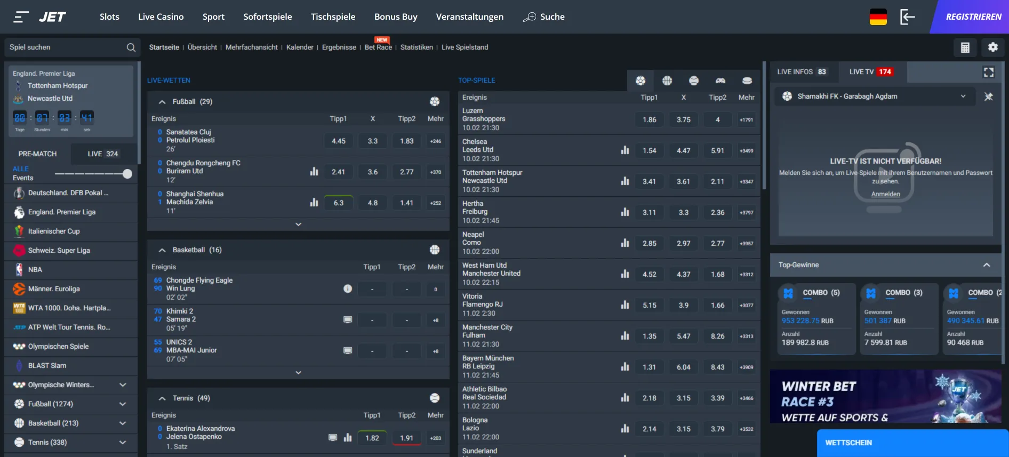The height and width of the screenshot is (457, 1009).
Task: Click the search magnifier in Spiel suchen
Action: pos(131,47)
